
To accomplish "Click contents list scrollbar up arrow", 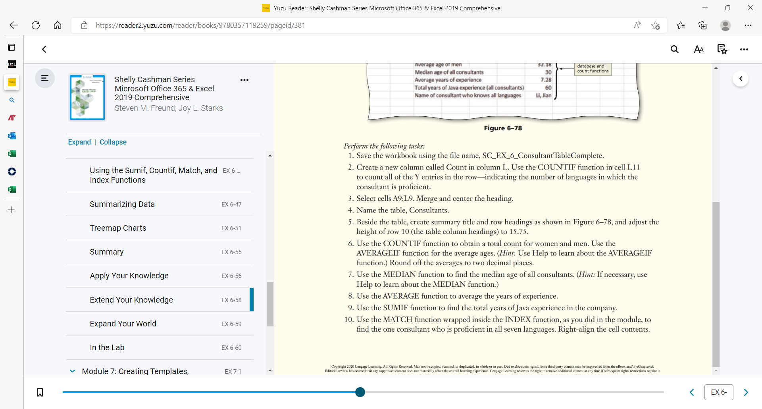I will [x=270, y=156].
